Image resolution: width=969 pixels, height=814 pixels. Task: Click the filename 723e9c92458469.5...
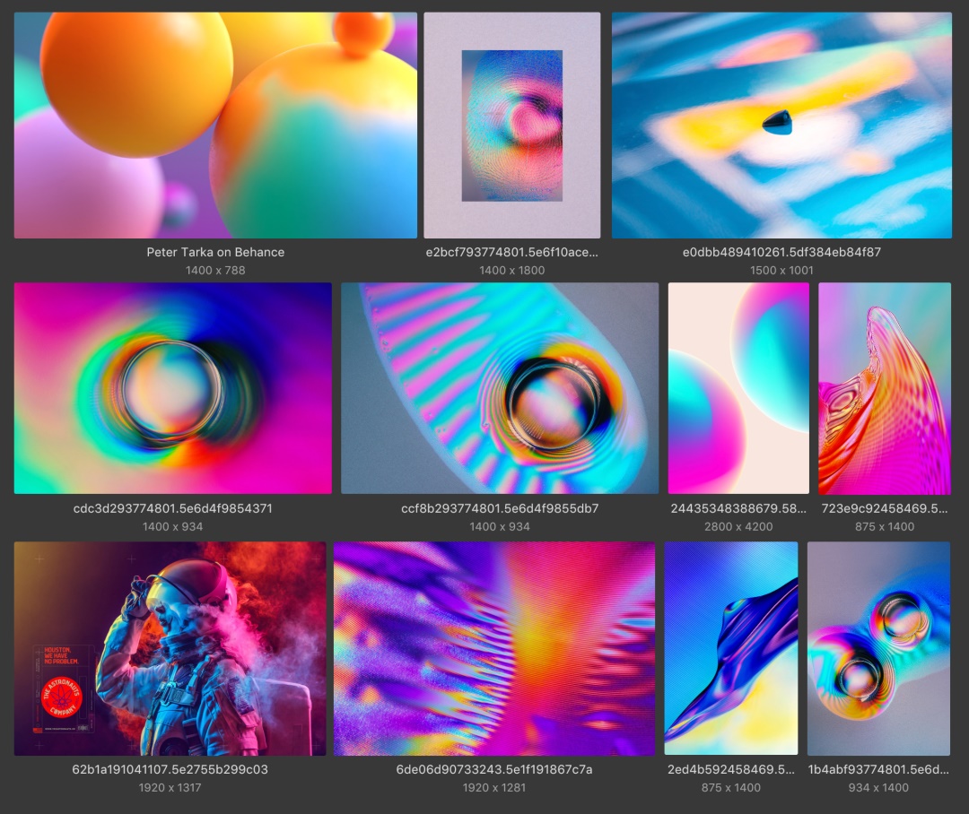pos(885,508)
